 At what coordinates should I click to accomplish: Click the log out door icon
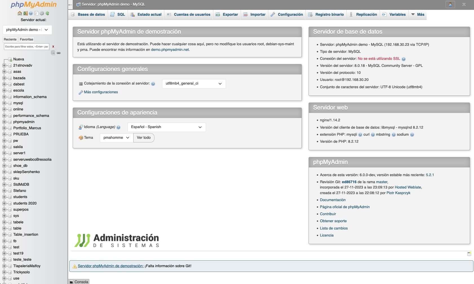(x=25, y=13)
